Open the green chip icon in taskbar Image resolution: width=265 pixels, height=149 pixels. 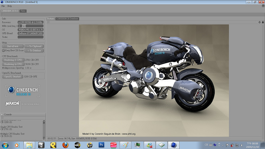(x=161, y=145)
